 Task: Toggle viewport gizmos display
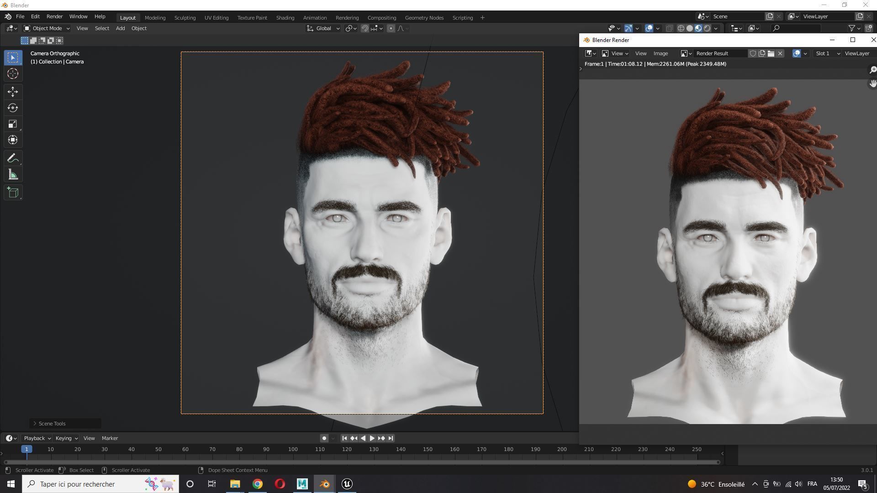click(x=629, y=28)
